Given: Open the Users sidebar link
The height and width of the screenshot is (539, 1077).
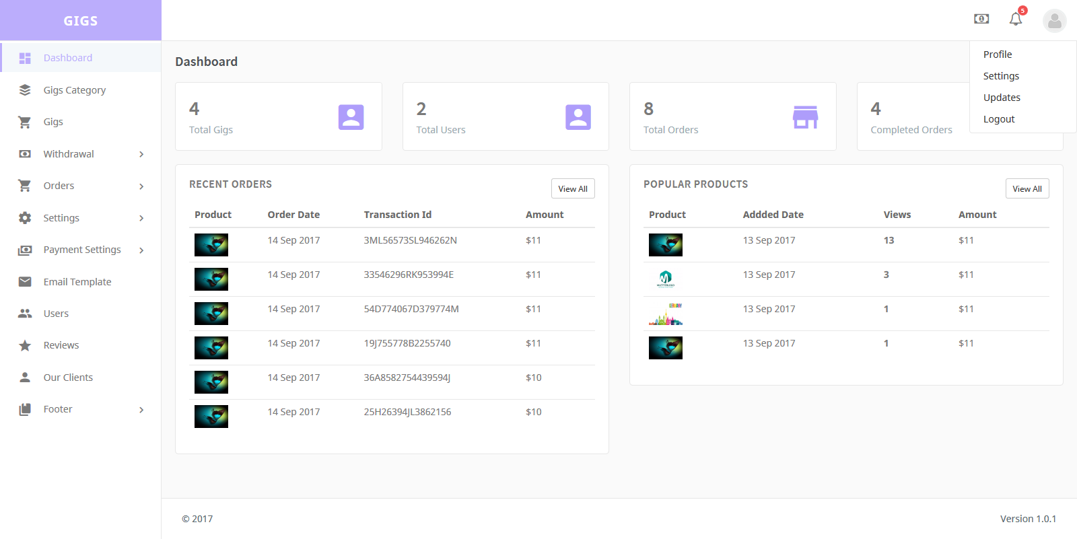Looking at the screenshot, I should point(81,314).
